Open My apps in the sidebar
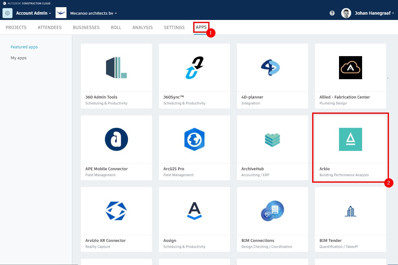Screen dimensions: 398x265 (x=18, y=58)
